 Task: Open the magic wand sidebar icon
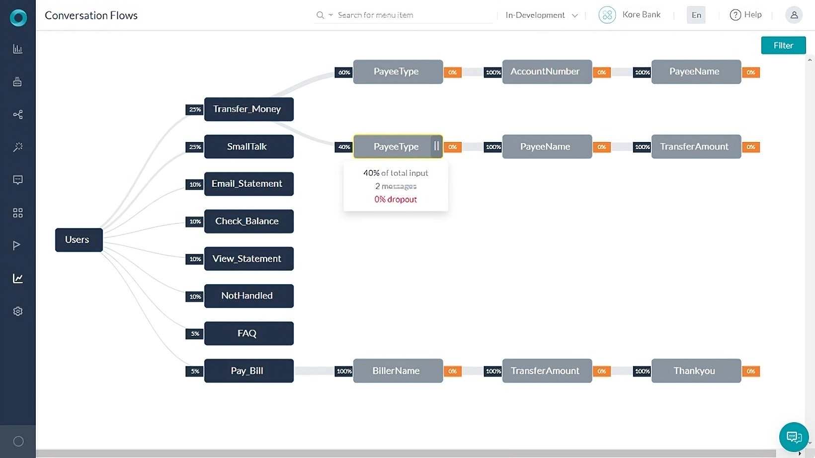[x=18, y=147]
